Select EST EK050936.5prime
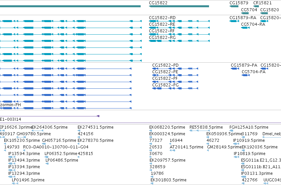Viewport: 281px width, 185px height. pyautogui.click(x=224, y=134)
